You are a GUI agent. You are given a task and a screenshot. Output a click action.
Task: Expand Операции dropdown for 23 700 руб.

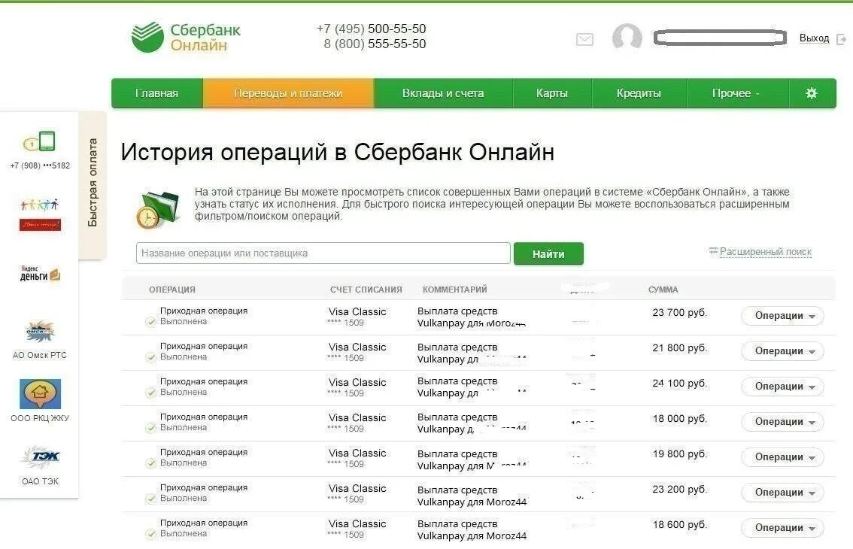tap(782, 316)
